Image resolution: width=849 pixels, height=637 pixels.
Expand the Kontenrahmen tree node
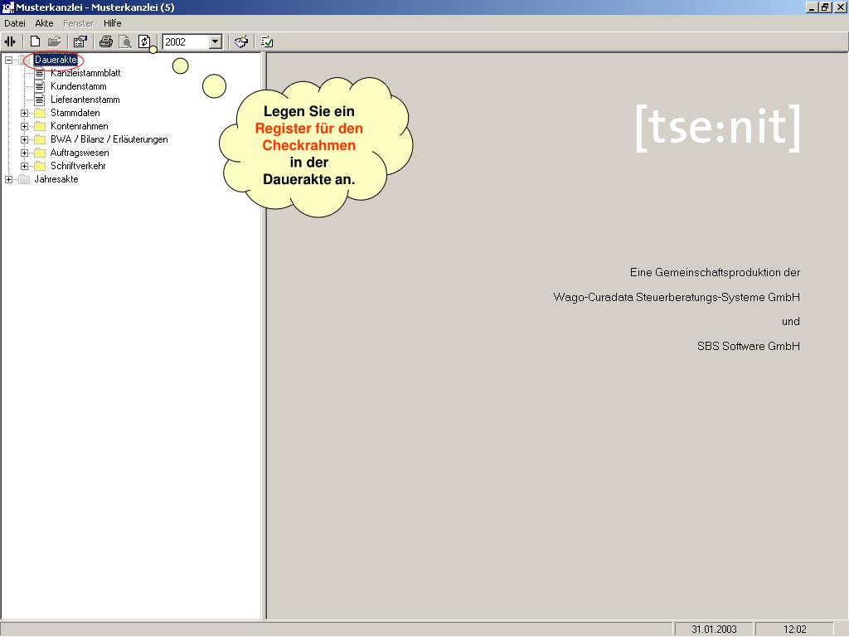(25, 126)
